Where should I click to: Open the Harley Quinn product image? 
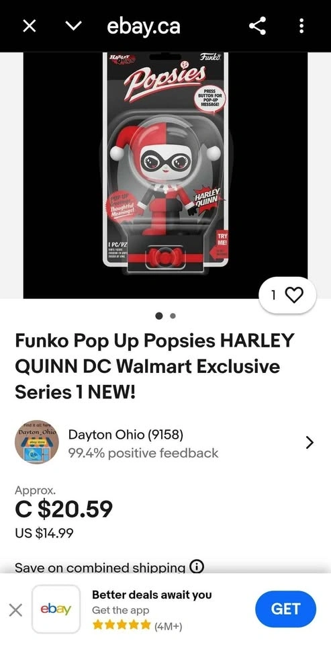tap(165, 175)
